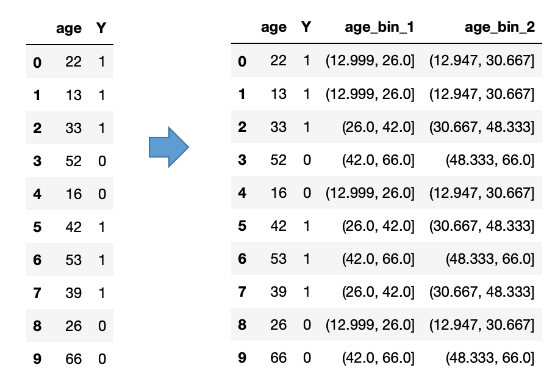Click age value 39 in right table
This screenshot has height=381, width=555.
coord(278,292)
